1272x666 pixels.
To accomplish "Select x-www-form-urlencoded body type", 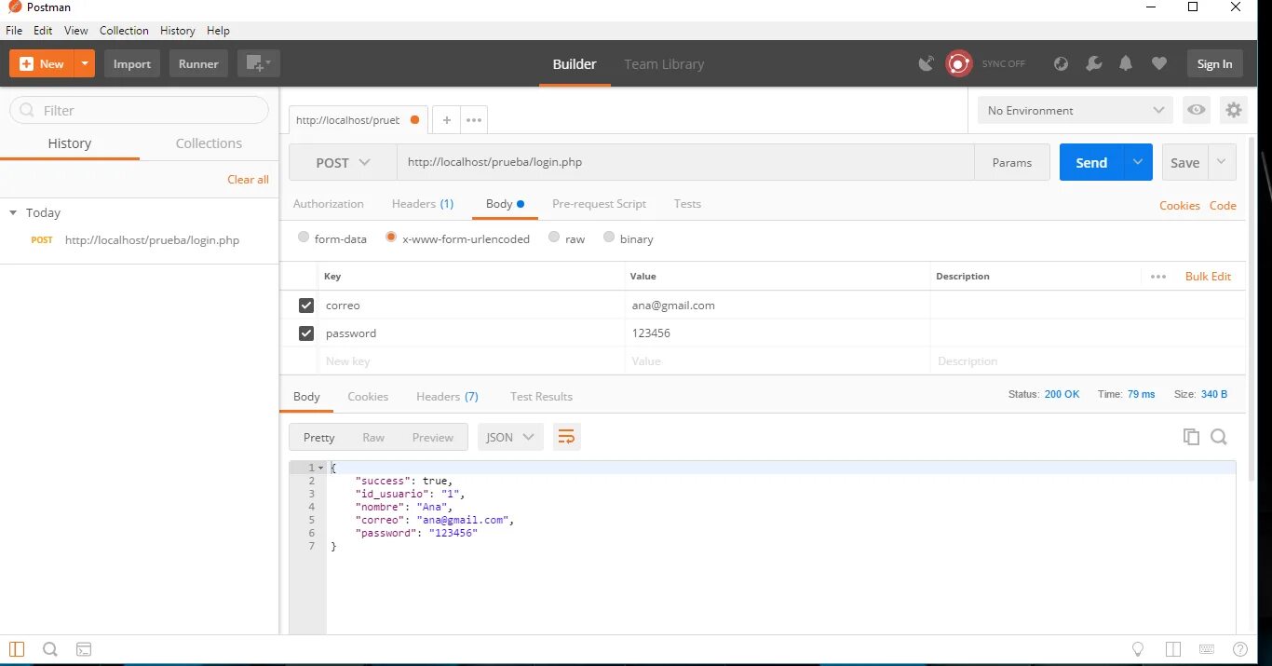I will coord(391,238).
